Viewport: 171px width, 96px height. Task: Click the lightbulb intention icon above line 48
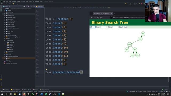coord(46,69)
